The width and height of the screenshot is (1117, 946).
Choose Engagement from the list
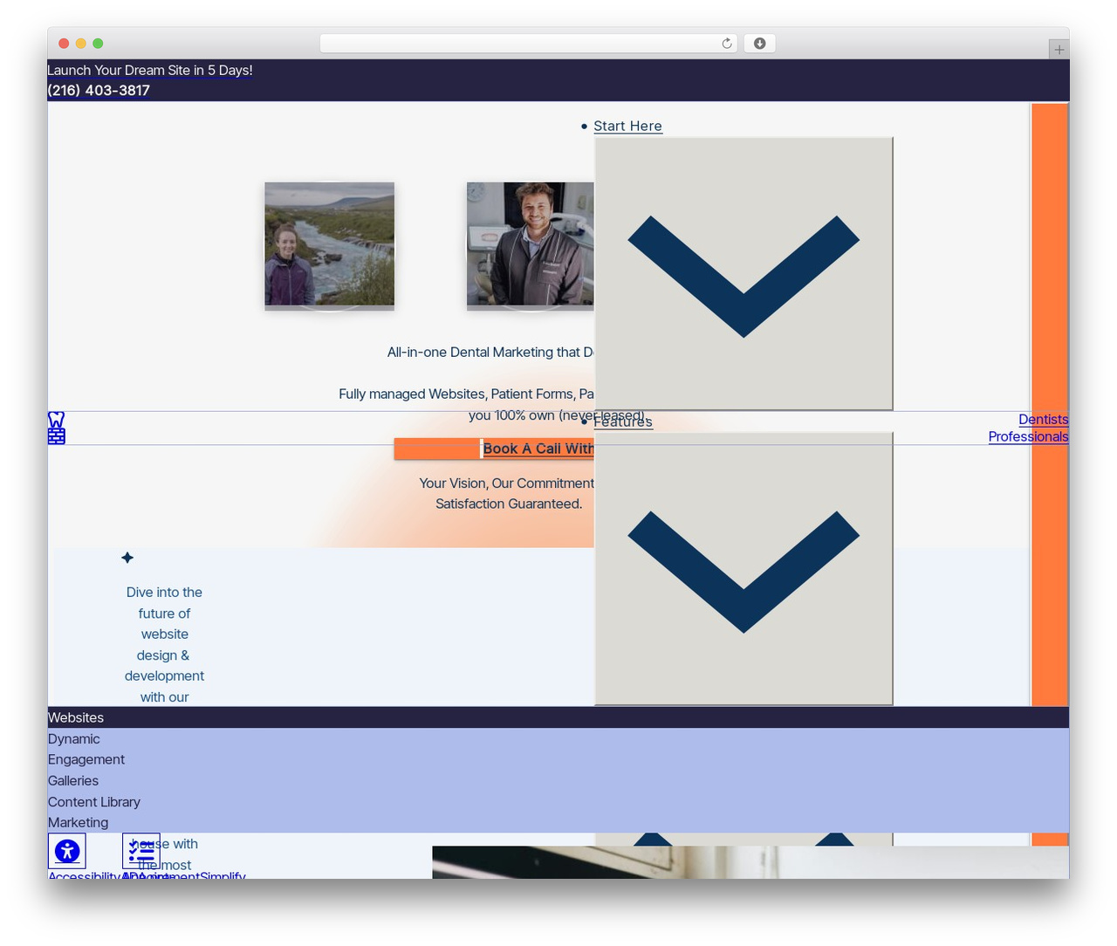pos(86,760)
